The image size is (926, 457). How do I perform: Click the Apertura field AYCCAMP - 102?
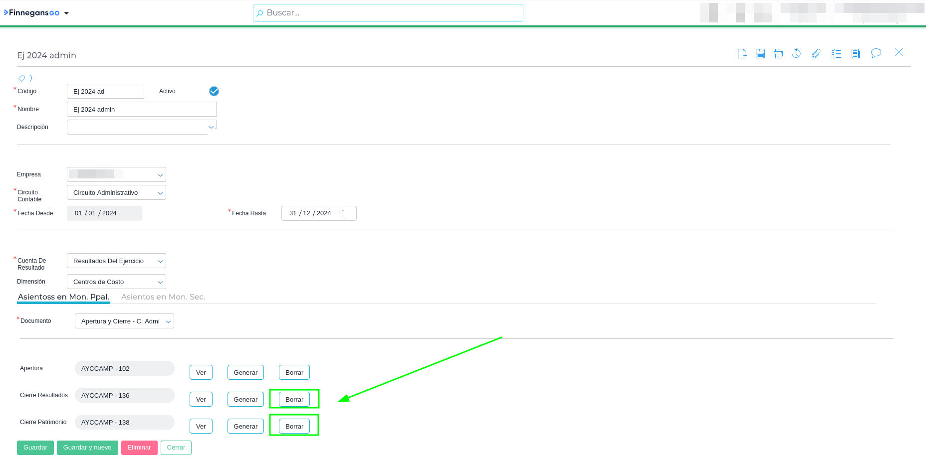[x=125, y=368]
